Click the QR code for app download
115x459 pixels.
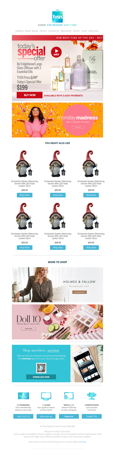(x=41, y=368)
